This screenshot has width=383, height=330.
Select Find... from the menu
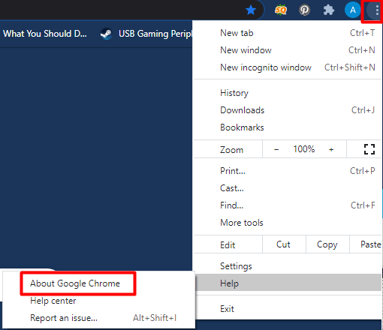point(288,205)
